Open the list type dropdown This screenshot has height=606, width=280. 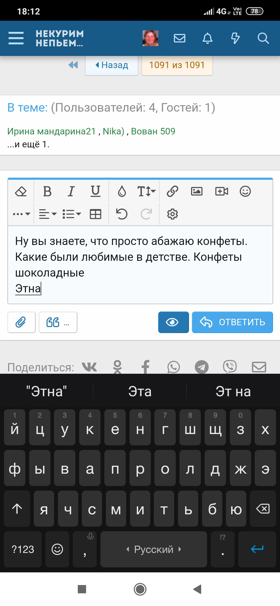pyautogui.click(x=72, y=214)
